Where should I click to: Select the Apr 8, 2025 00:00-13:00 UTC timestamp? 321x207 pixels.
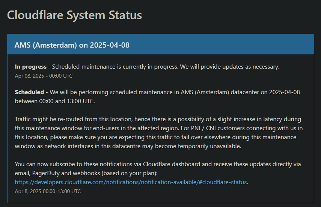click(x=48, y=191)
